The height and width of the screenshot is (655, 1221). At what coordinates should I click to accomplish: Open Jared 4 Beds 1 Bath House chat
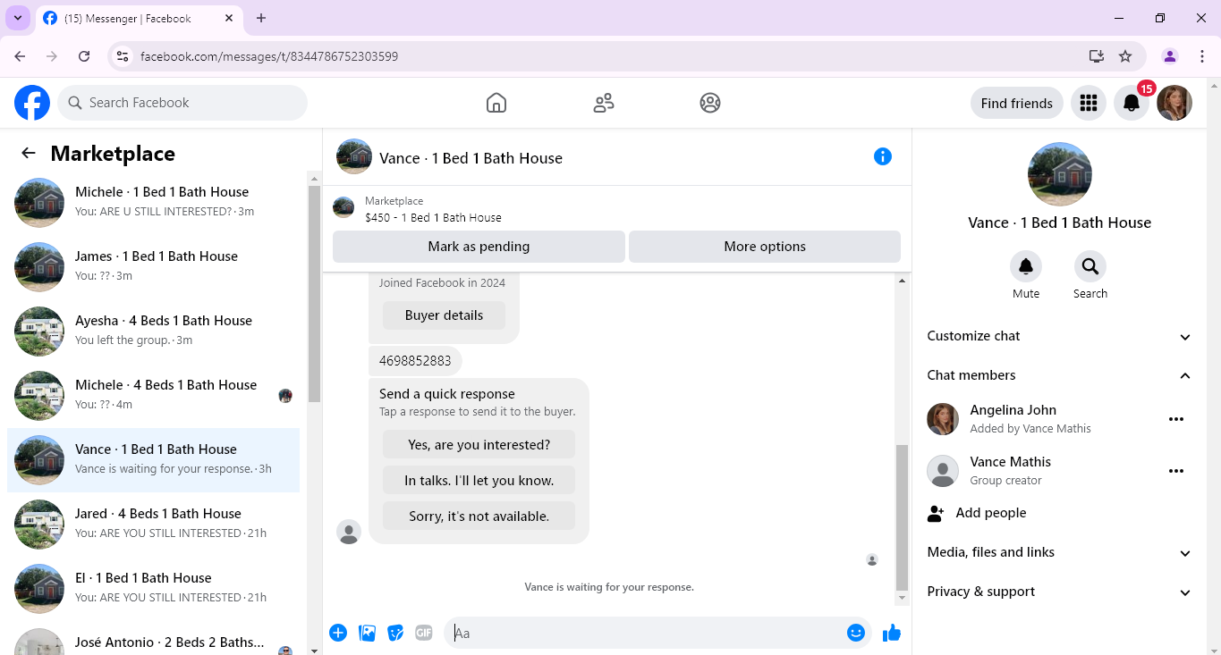(x=154, y=524)
